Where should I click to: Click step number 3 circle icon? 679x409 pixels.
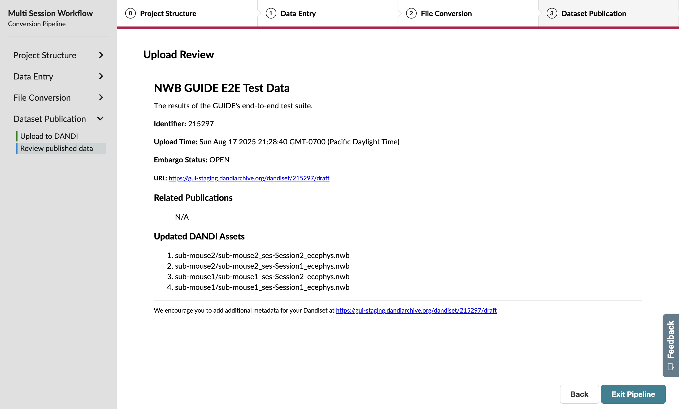(x=552, y=13)
